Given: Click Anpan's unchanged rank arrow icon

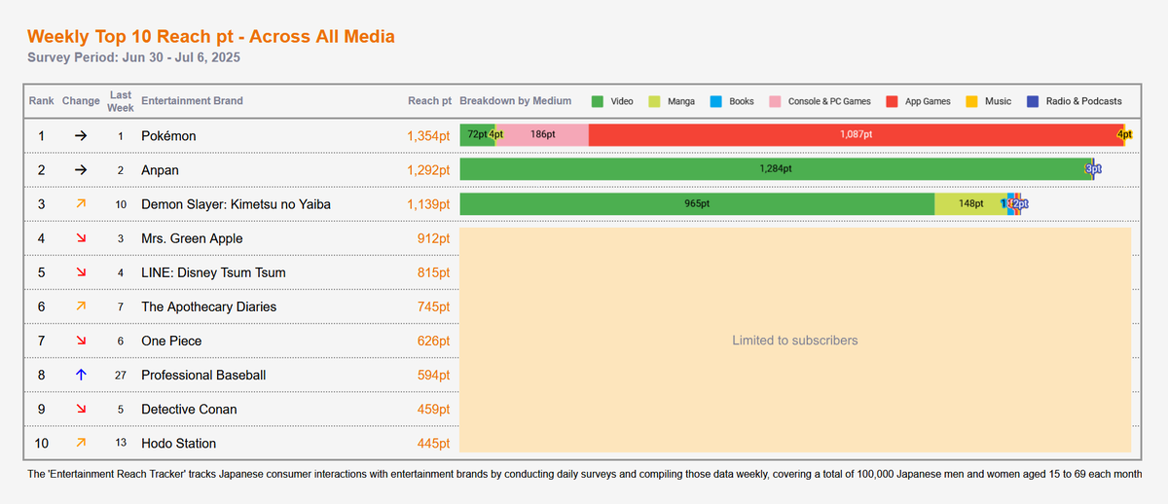Looking at the screenshot, I should point(81,170).
